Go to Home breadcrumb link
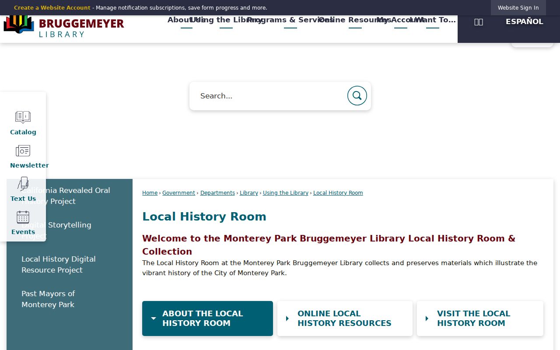 [150, 193]
